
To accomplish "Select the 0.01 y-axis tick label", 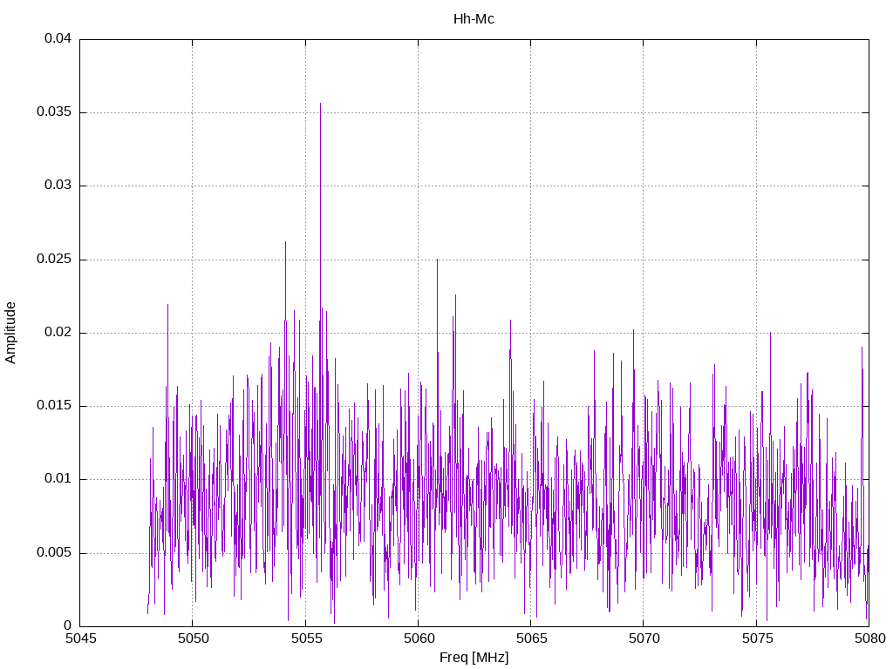I will coord(58,479).
